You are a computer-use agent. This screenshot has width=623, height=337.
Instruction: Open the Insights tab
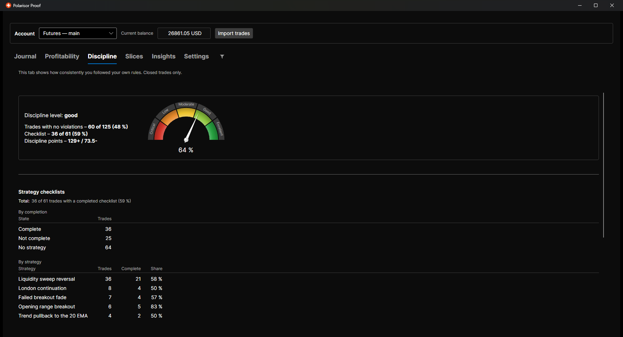(x=164, y=56)
